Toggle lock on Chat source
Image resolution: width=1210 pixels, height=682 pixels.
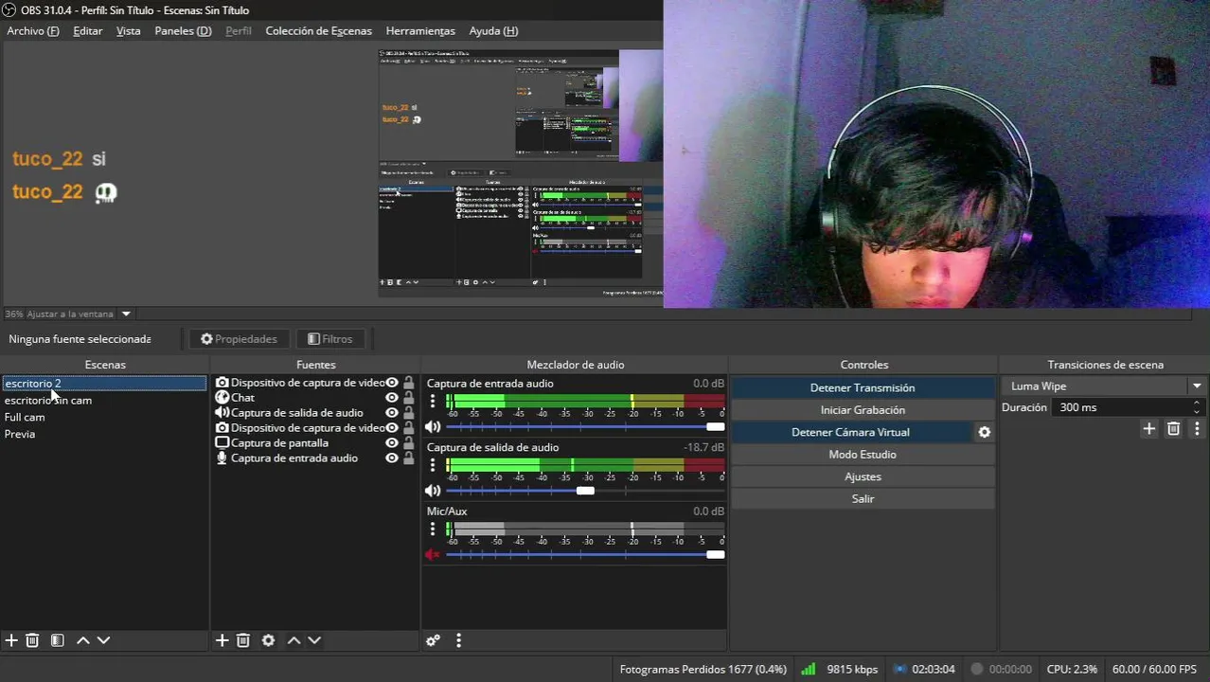point(408,398)
